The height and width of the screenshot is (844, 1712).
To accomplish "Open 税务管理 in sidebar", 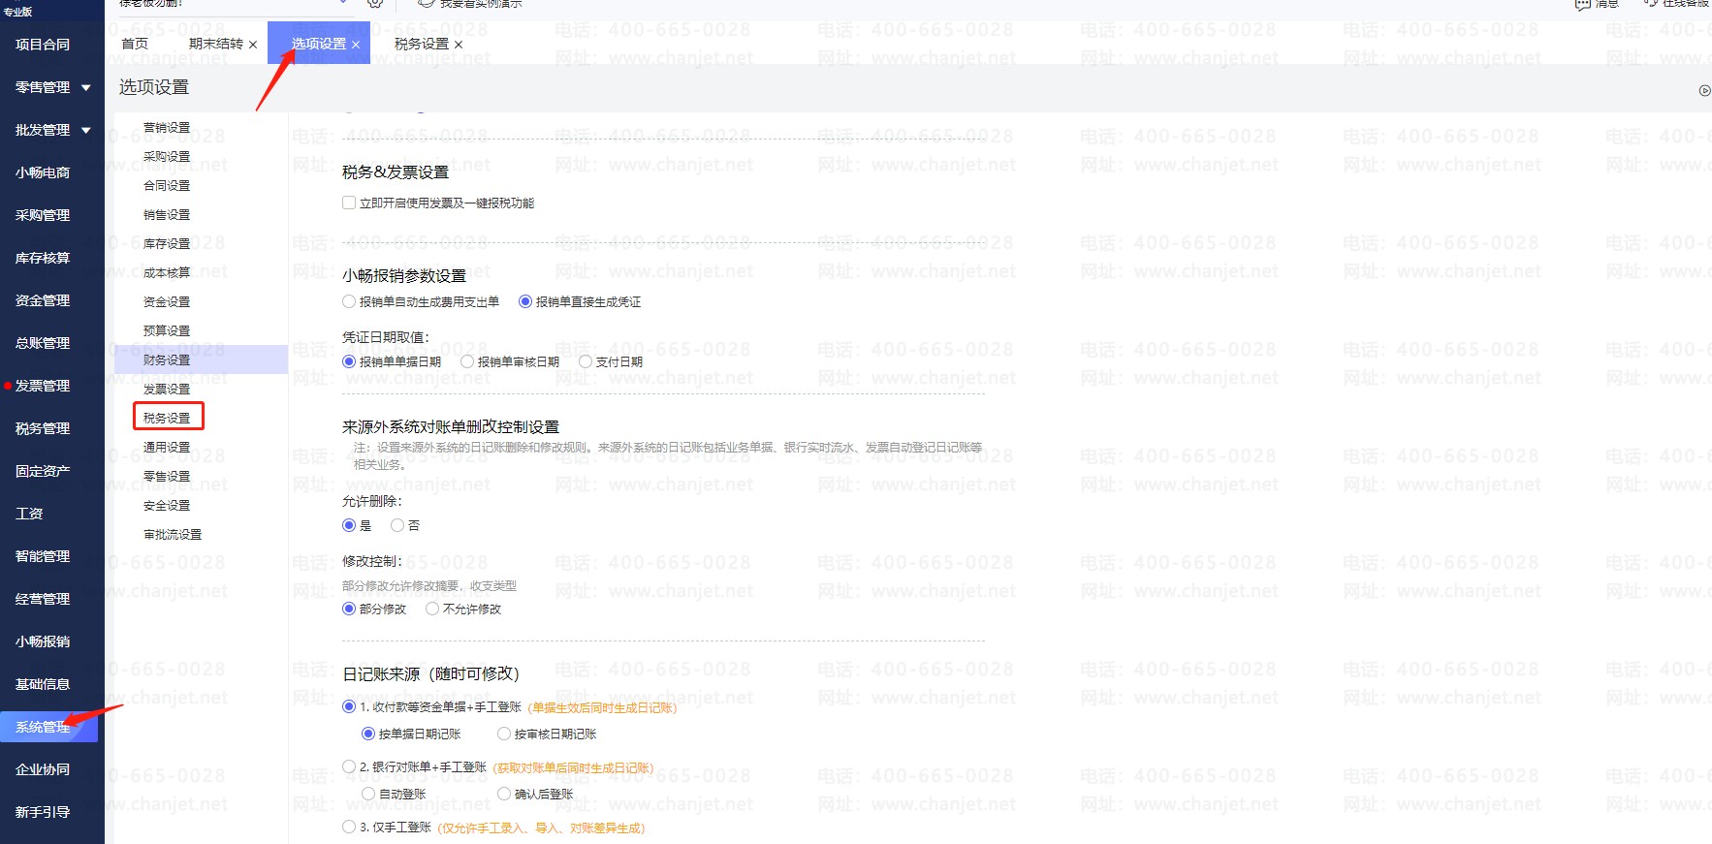I will tap(43, 428).
